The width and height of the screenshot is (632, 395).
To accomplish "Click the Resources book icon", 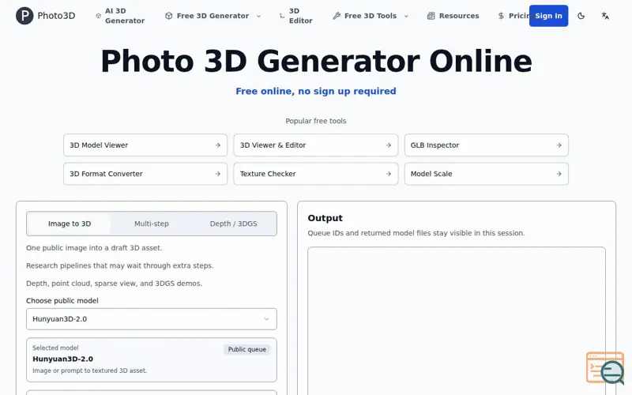I will click(431, 16).
